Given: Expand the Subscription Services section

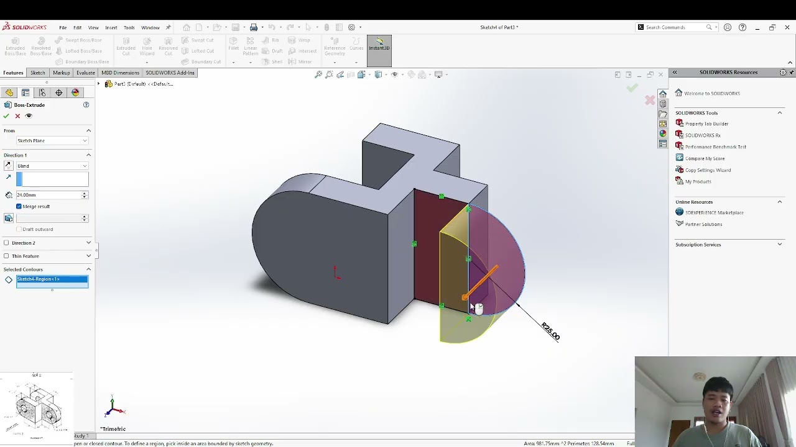Looking at the screenshot, I should pyautogui.click(x=779, y=245).
